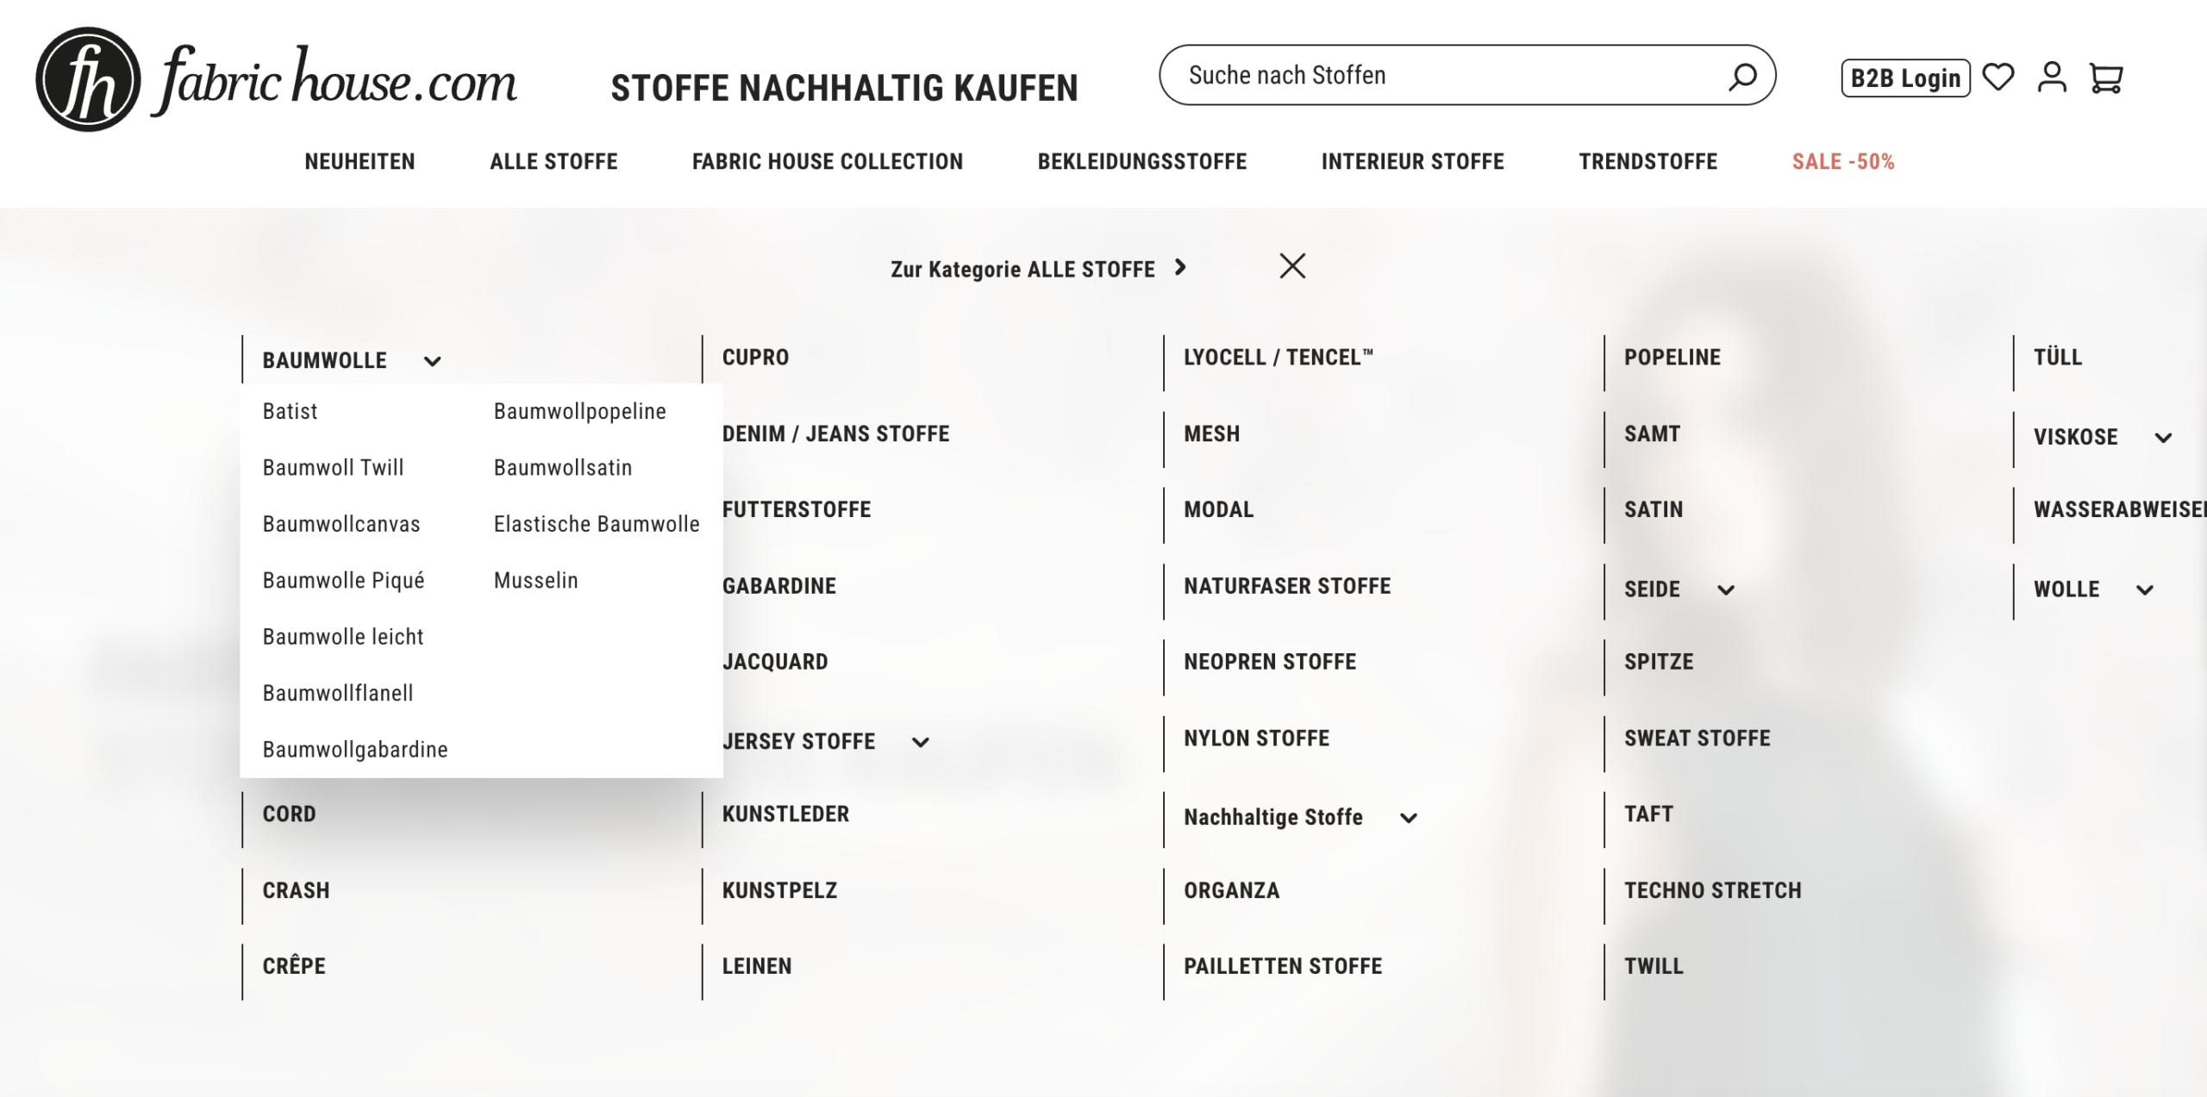2207x1097 pixels.
Task: Click the fabric house logo
Action: point(276,79)
